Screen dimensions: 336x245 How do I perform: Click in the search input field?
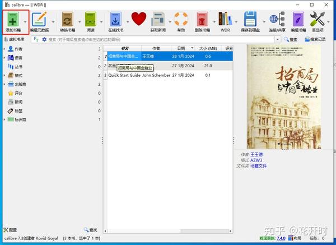161,39
